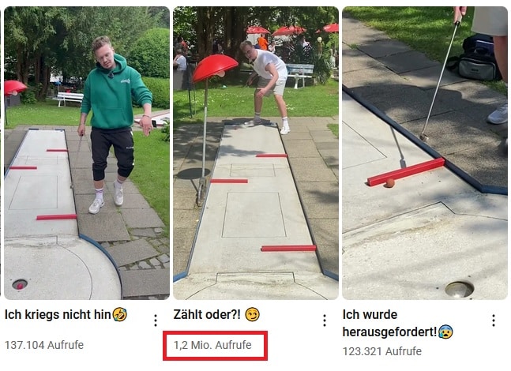Open three-dot menu for 'Zählt oder?!' short

click(325, 320)
